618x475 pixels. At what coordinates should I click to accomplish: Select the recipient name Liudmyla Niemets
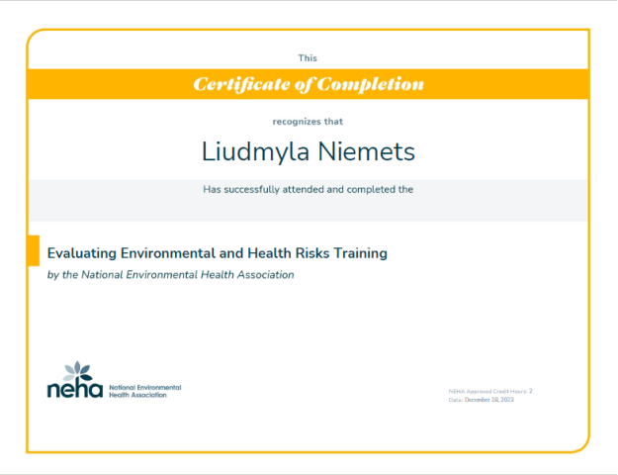pos(309,152)
